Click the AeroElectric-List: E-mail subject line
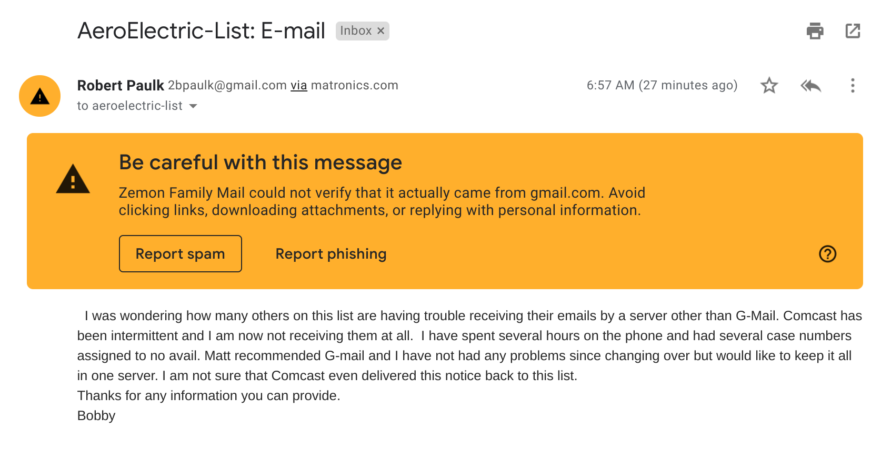This screenshot has width=871, height=449. click(x=201, y=31)
